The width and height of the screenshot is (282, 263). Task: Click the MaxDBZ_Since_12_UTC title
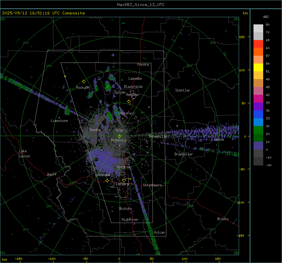[141, 5]
